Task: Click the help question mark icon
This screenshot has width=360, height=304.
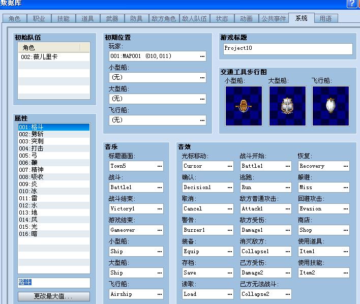Action: (351, 4)
